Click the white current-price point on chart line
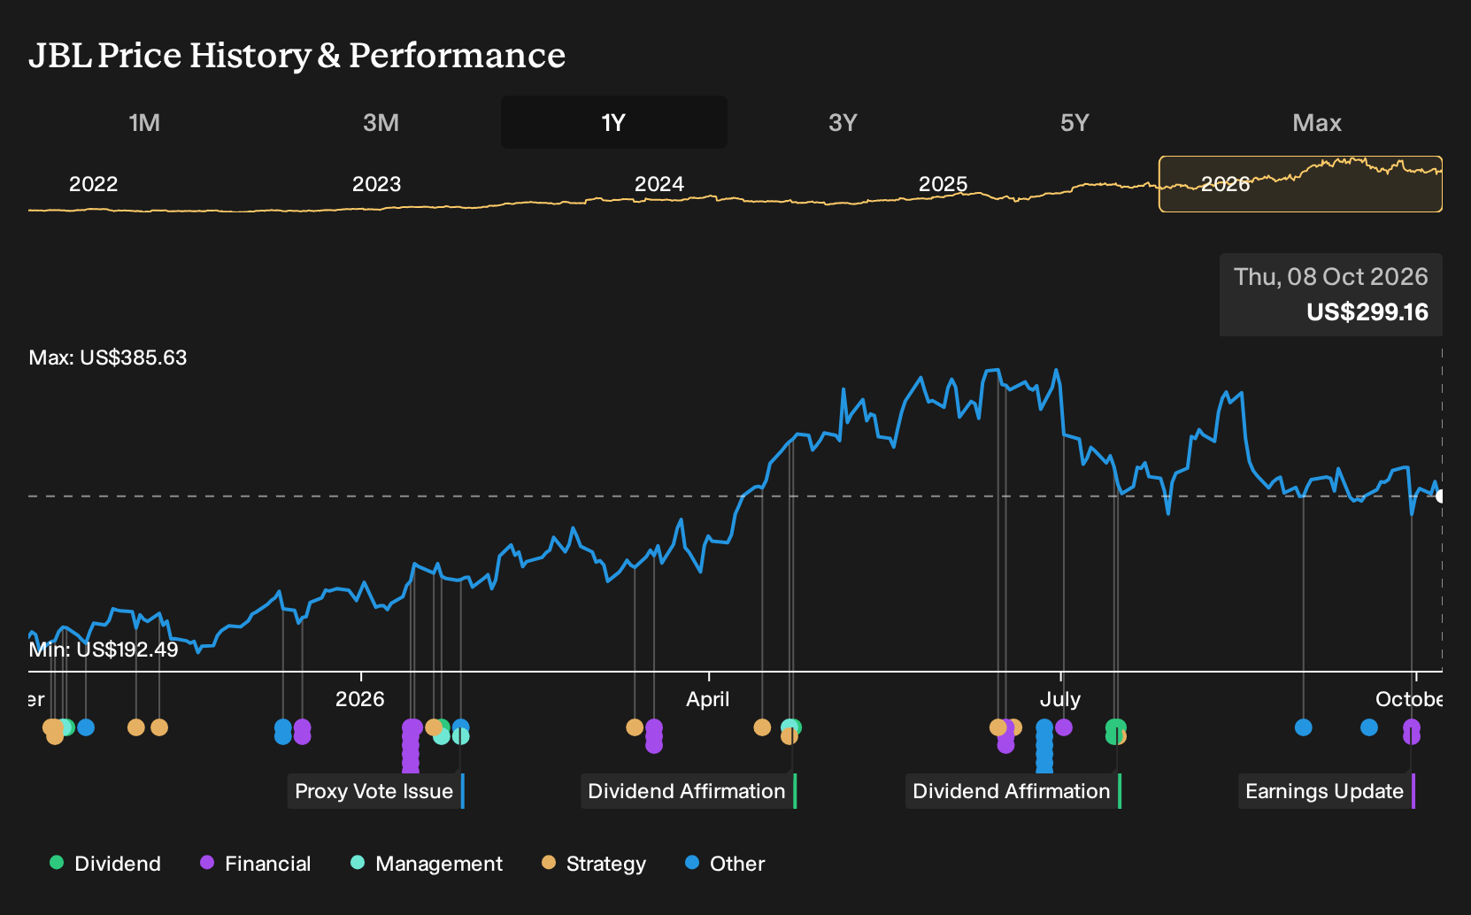 [1441, 496]
